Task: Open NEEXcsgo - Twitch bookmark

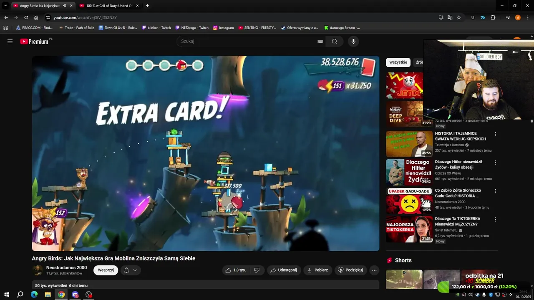Action: coord(192,28)
